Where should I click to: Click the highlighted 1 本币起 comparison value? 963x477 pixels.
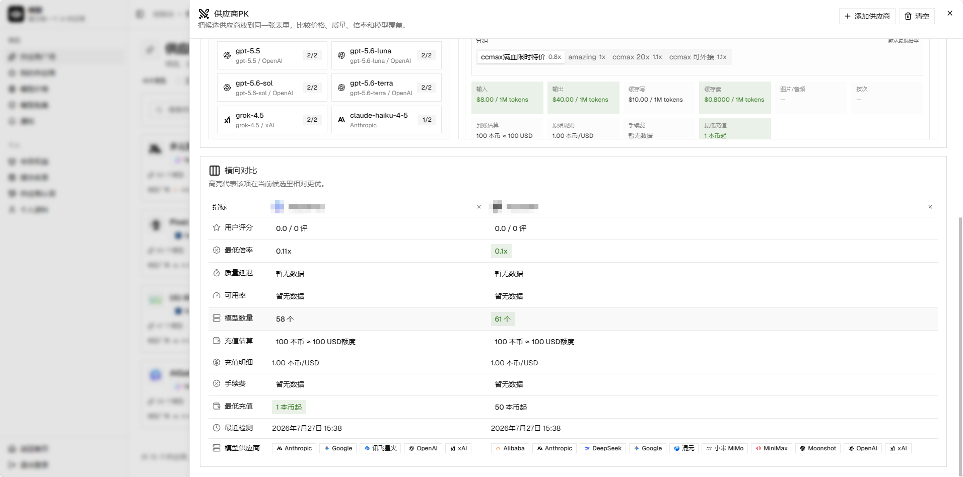pyautogui.click(x=289, y=407)
